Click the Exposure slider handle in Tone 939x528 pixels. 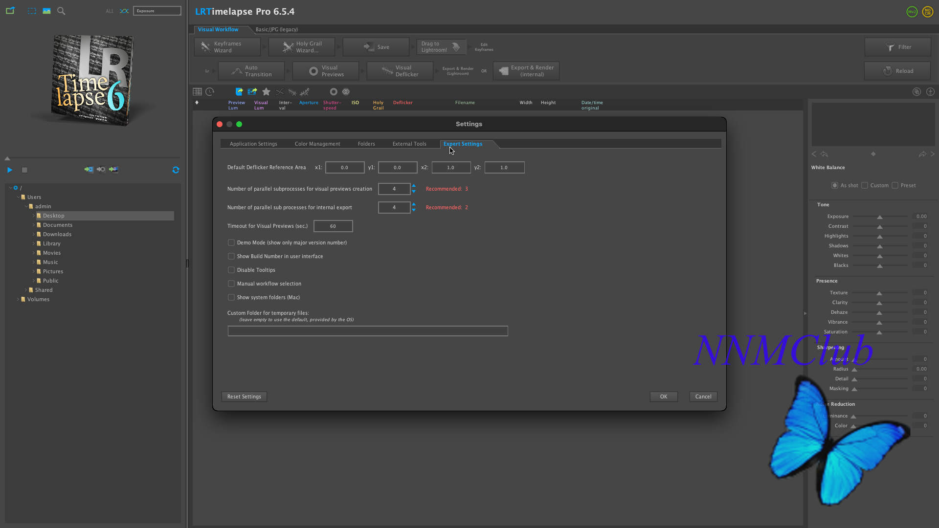point(880,217)
